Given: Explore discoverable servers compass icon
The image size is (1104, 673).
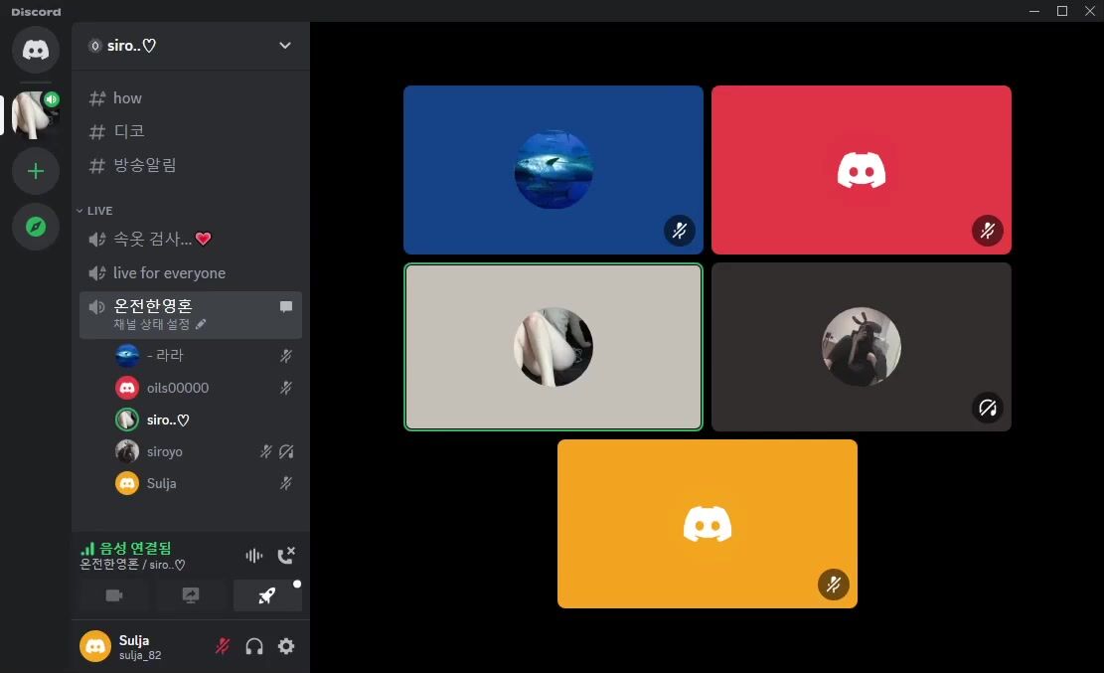Looking at the screenshot, I should tap(35, 227).
